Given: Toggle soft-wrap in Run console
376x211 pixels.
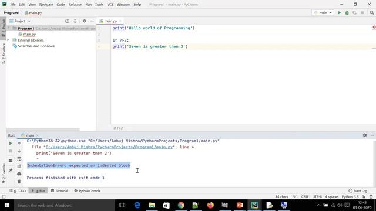Looking at the screenshot, I should [19, 159].
